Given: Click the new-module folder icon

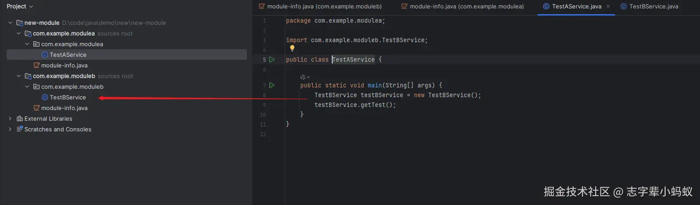Looking at the screenshot, I should click(20, 23).
